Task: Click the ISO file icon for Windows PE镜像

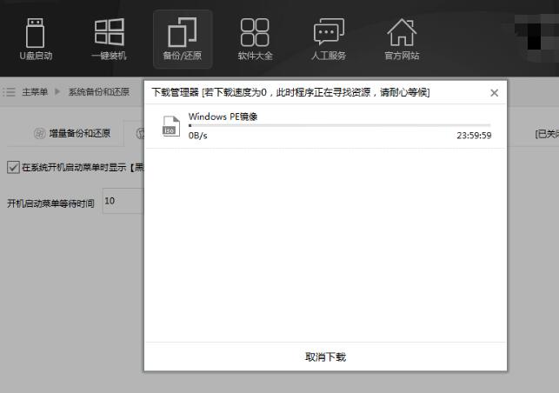Action: tap(170, 126)
